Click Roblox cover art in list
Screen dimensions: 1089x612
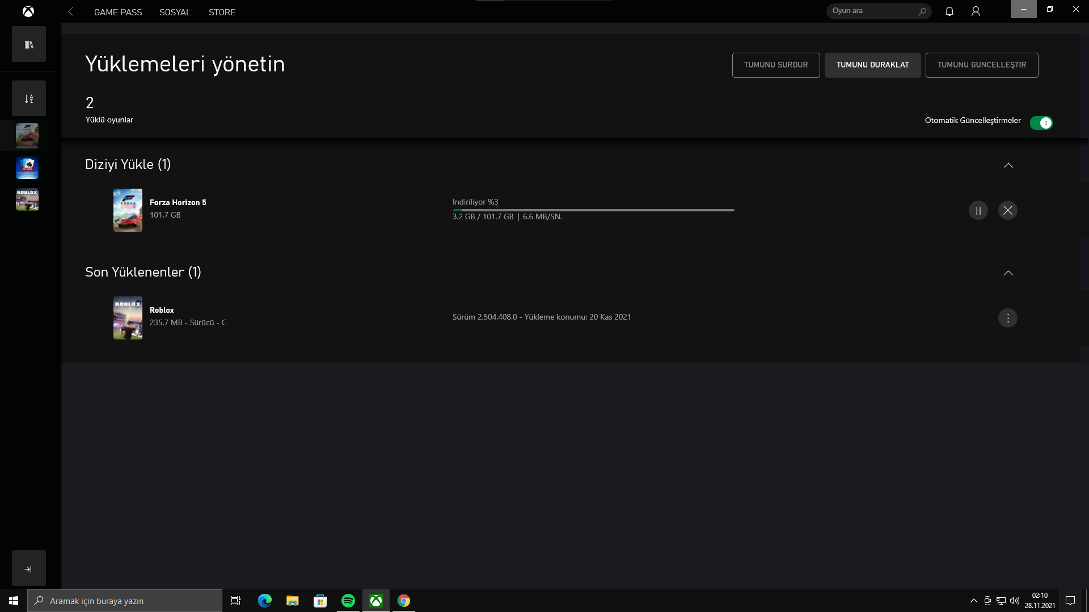click(x=128, y=318)
